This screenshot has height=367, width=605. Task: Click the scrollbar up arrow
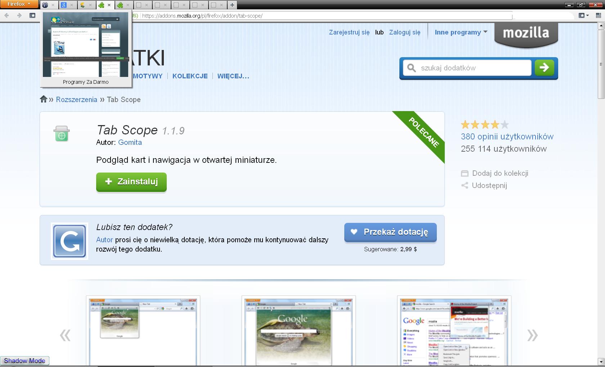pyautogui.click(x=601, y=26)
